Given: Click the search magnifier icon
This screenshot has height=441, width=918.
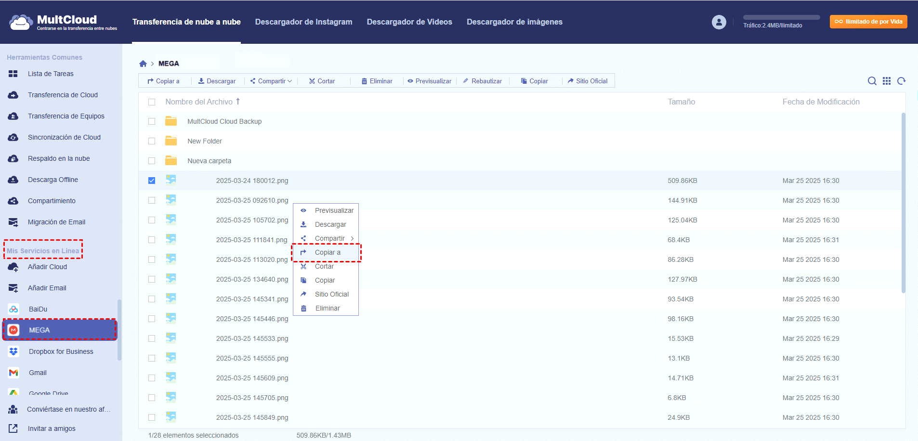Looking at the screenshot, I should pyautogui.click(x=872, y=81).
